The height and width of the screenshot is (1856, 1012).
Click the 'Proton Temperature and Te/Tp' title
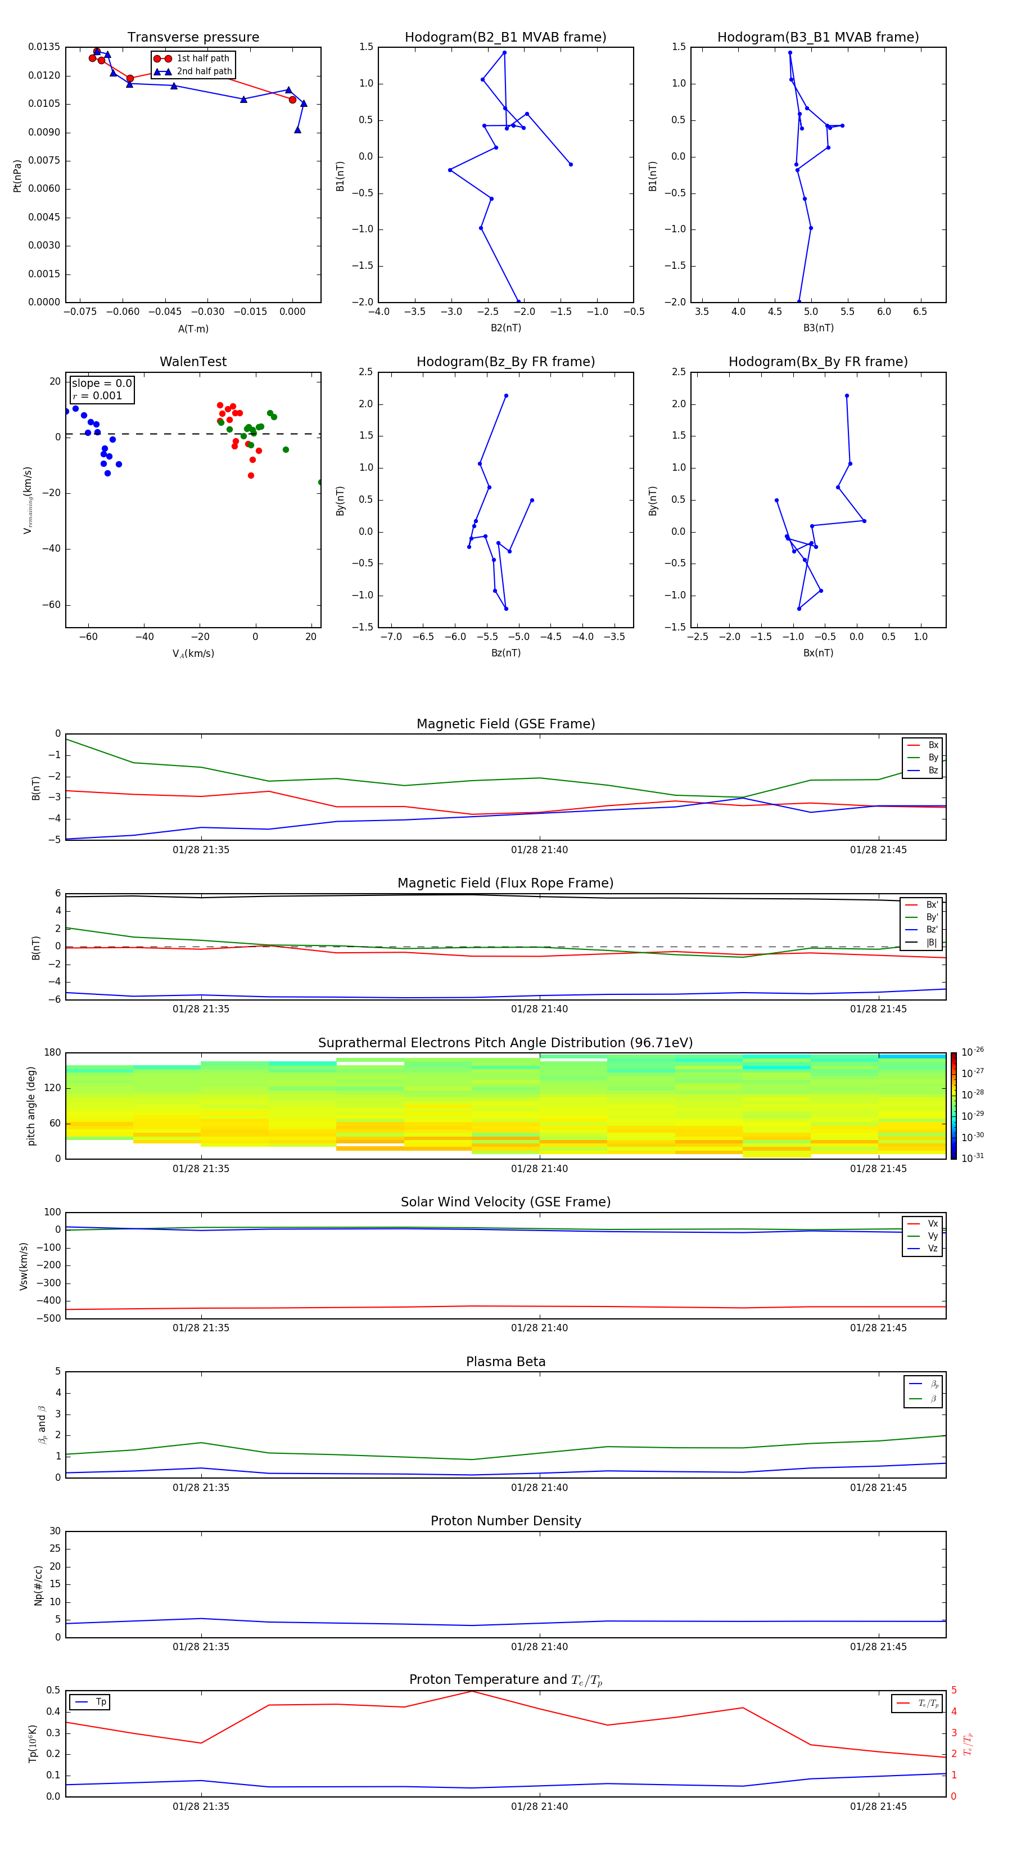click(x=505, y=1680)
